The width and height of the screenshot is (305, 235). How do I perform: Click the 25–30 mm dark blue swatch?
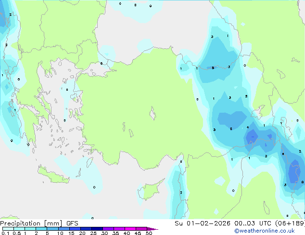[97, 229]
